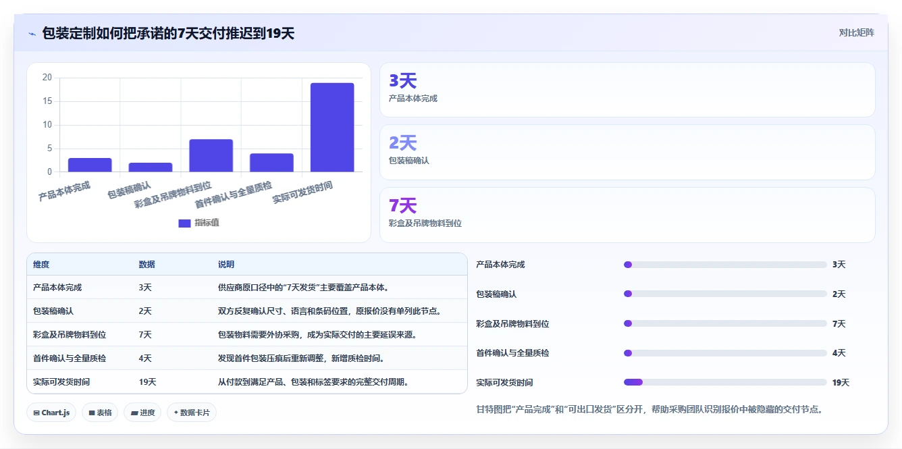The image size is (902, 449).
Task: Click the 指标值 legend label
Action: (x=207, y=223)
